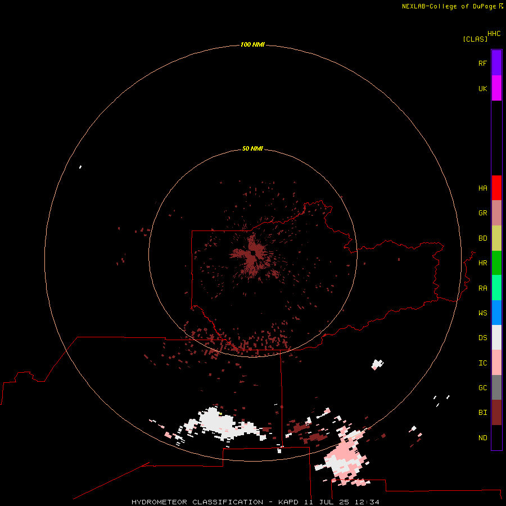
Task: Click the WS legend label
Action: [x=483, y=313]
